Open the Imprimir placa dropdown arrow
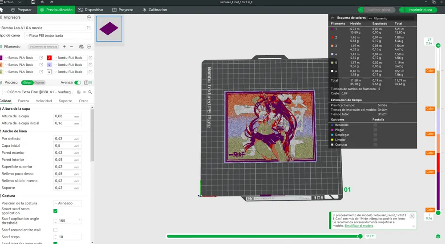Image resolution: width=445 pixels, height=244 pixels. click(x=402, y=10)
